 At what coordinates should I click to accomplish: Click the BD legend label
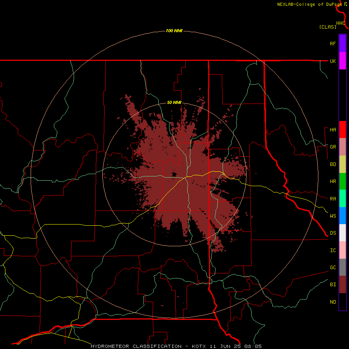(x=333, y=164)
